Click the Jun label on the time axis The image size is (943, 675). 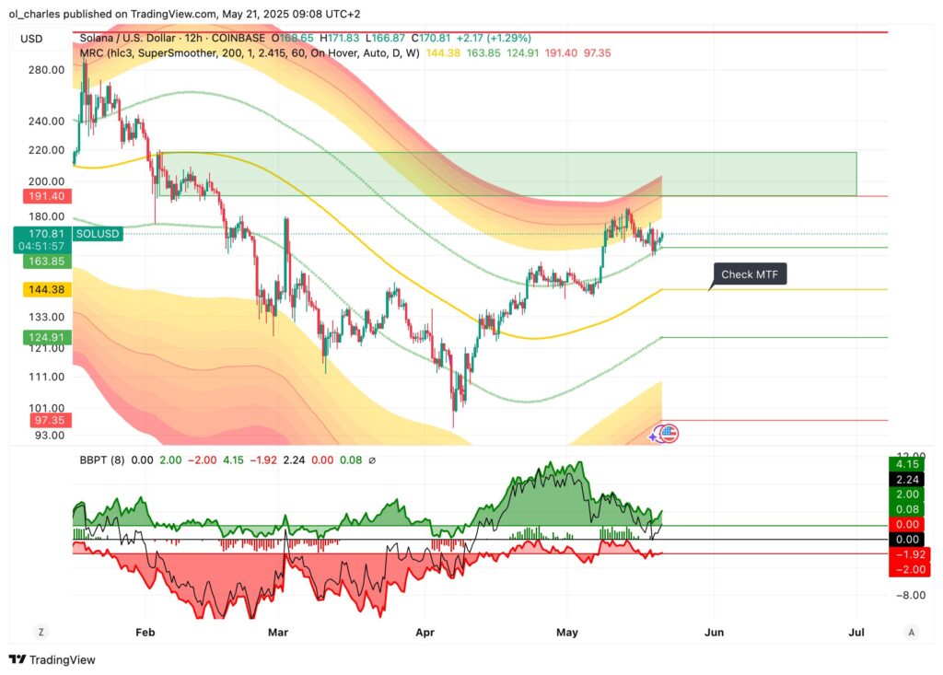click(715, 633)
